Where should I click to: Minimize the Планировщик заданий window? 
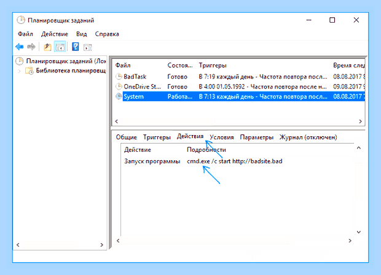point(309,20)
